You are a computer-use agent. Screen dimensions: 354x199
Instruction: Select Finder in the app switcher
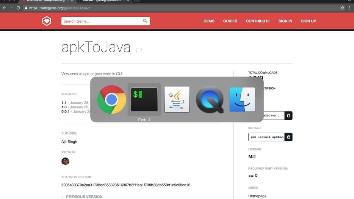pos(242,99)
